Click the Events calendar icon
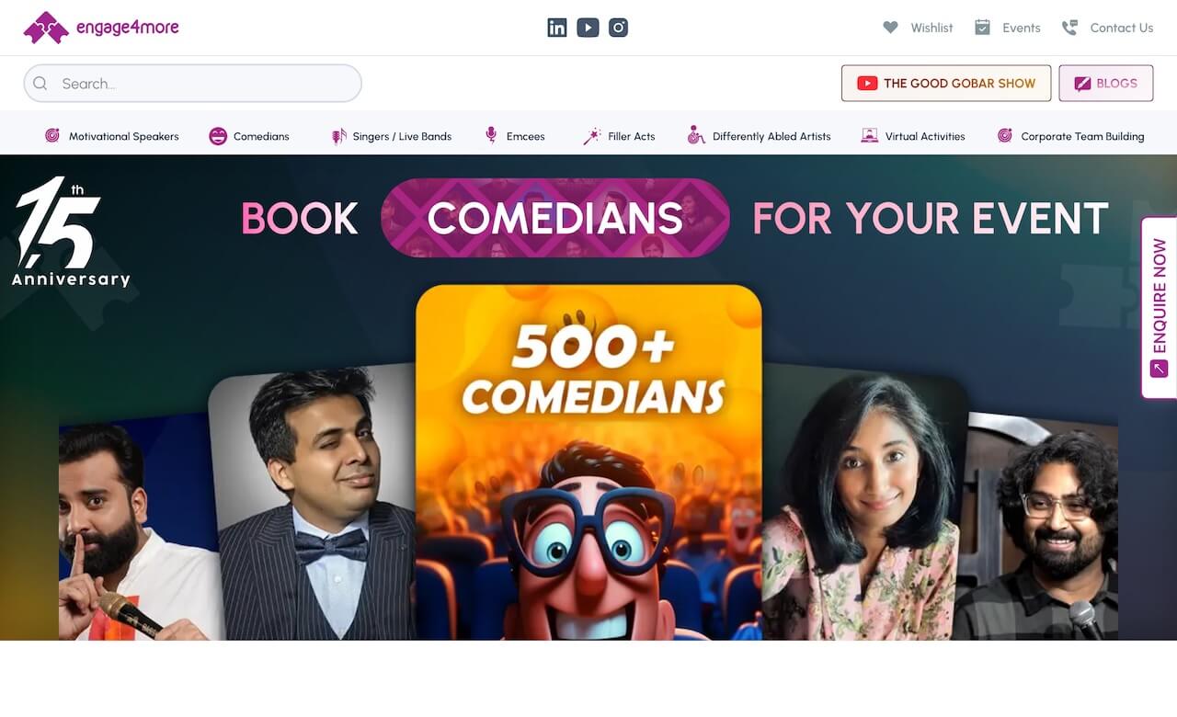 982,28
